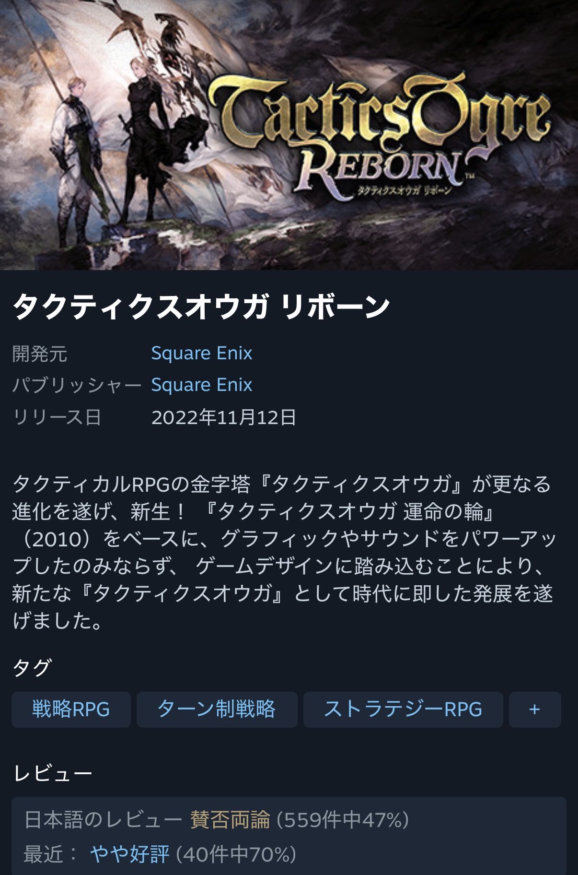Select the ターン制戦略 tag
The height and width of the screenshot is (875, 578).
coord(217,709)
